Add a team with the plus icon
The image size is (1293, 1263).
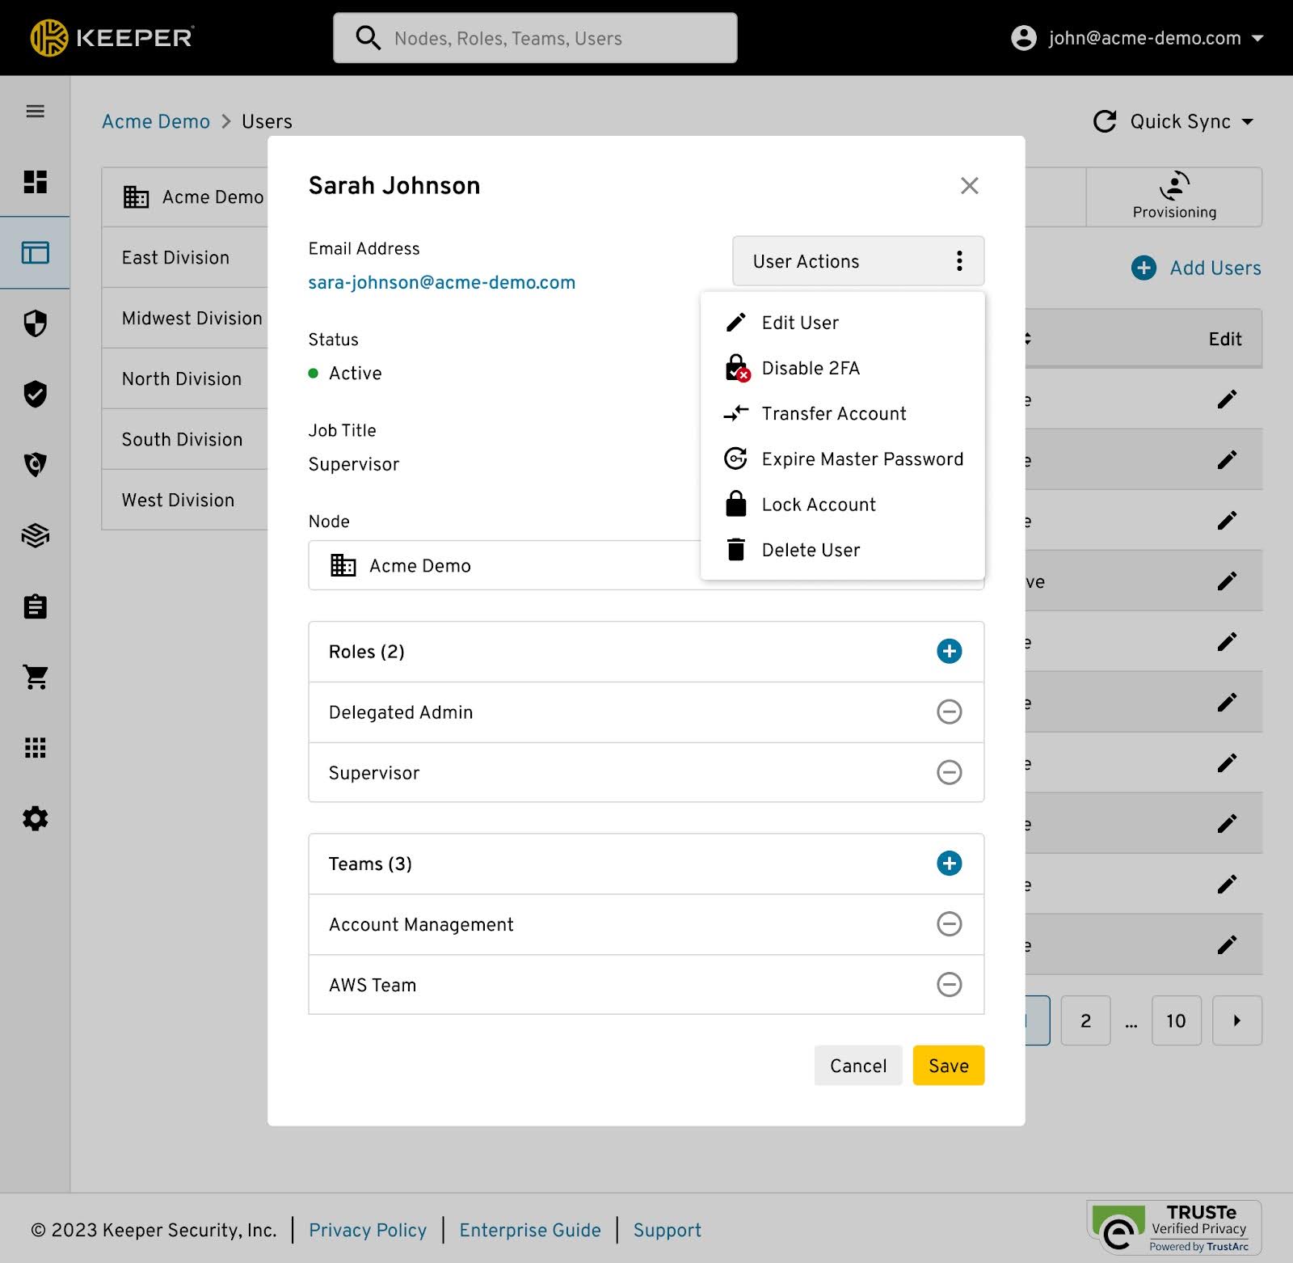click(949, 864)
